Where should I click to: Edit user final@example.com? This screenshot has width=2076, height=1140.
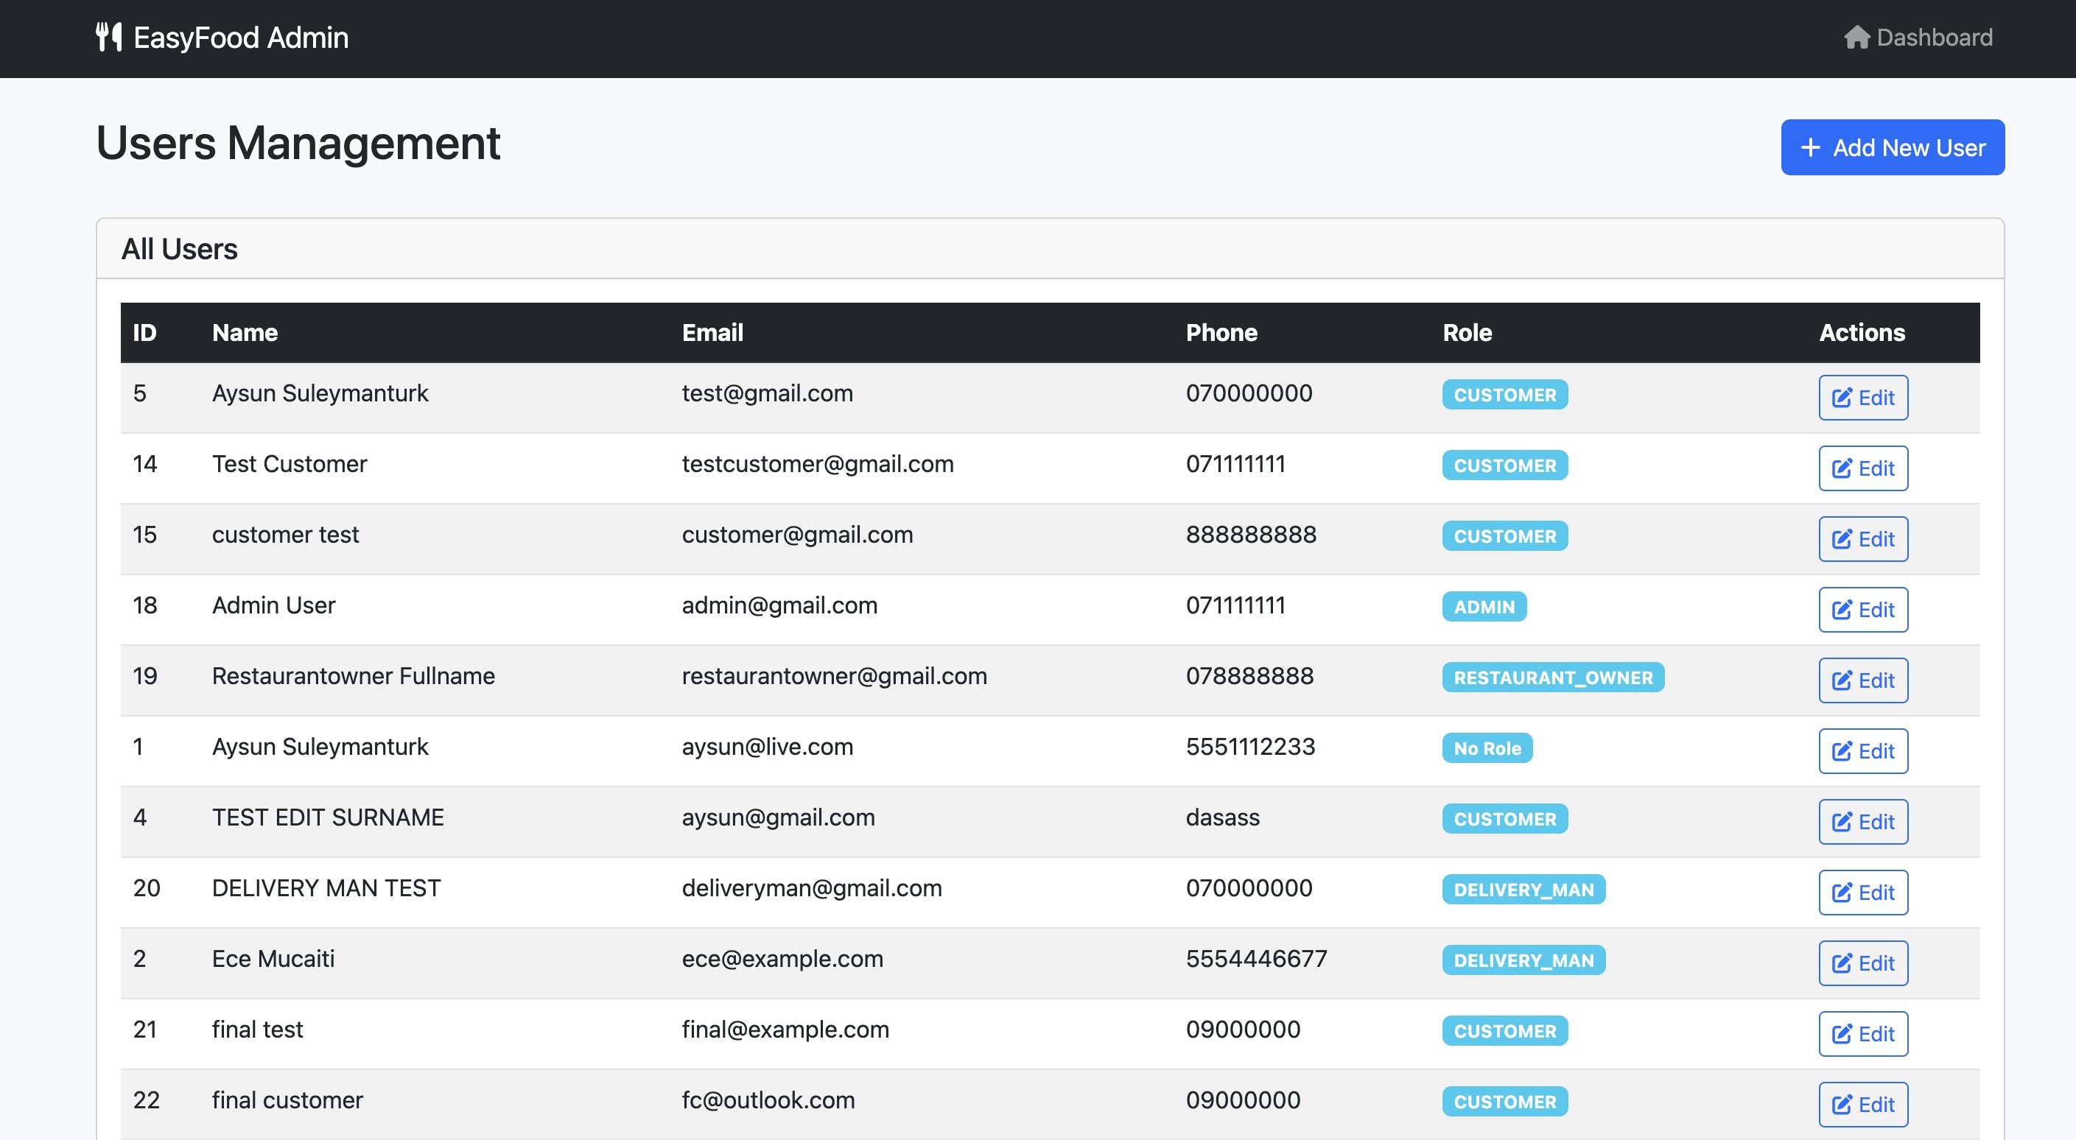pos(1862,1034)
